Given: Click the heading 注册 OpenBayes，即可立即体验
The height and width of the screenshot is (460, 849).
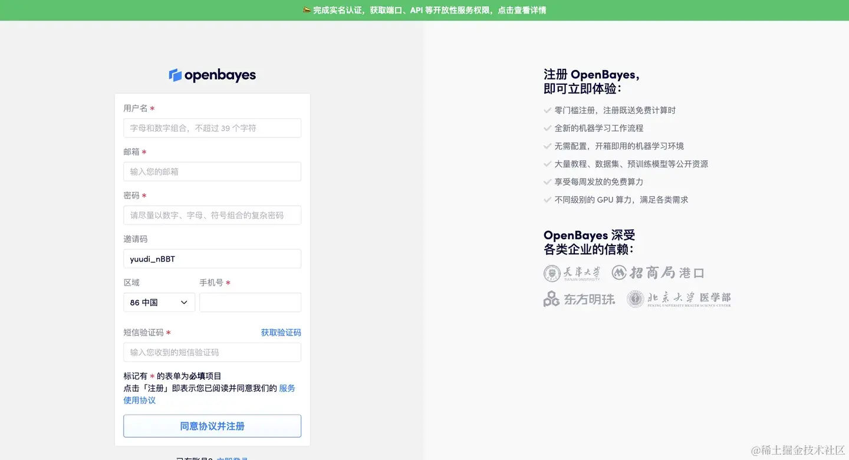Looking at the screenshot, I should coord(591,81).
